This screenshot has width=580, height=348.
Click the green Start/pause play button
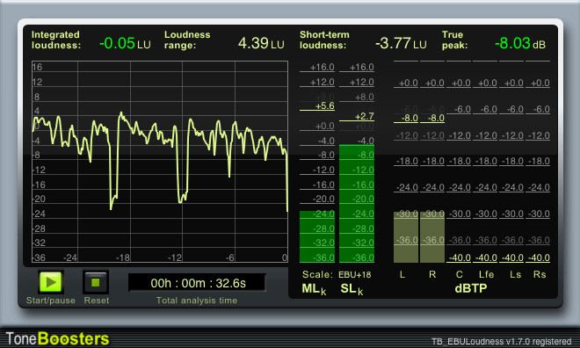pyautogui.click(x=51, y=283)
